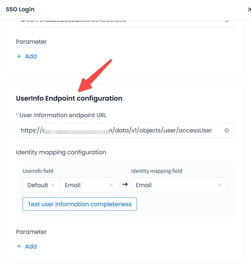Clear the user information endpoint URL
The height and width of the screenshot is (272, 251).
(226, 130)
